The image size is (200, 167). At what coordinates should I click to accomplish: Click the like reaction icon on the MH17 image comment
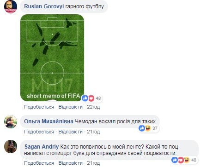pos(85,98)
